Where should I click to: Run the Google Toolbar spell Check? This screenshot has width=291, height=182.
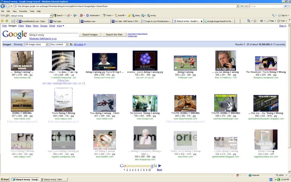107,15
